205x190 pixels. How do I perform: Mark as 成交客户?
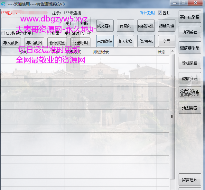pyautogui.click(x=105, y=26)
